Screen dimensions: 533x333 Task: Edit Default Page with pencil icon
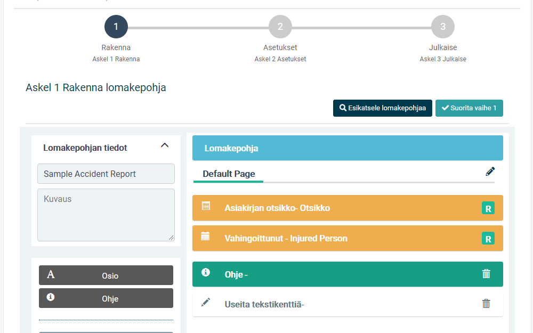(490, 172)
